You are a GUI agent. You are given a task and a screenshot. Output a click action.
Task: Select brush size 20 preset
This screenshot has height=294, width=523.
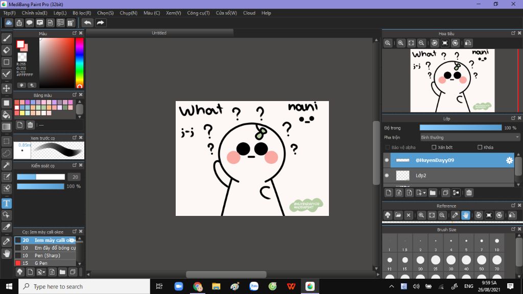pyautogui.click(x=420, y=262)
